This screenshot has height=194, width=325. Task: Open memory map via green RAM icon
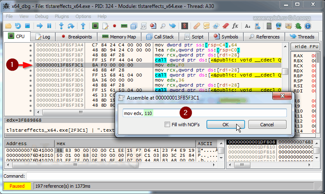[x=124, y=26]
